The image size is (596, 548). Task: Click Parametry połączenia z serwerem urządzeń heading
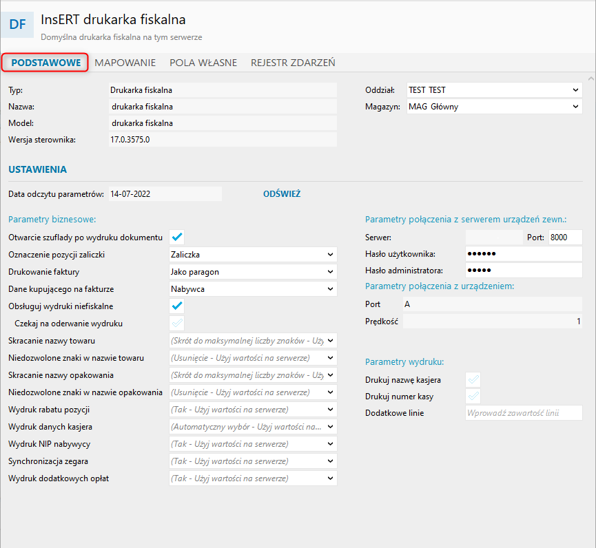(x=466, y=219)
